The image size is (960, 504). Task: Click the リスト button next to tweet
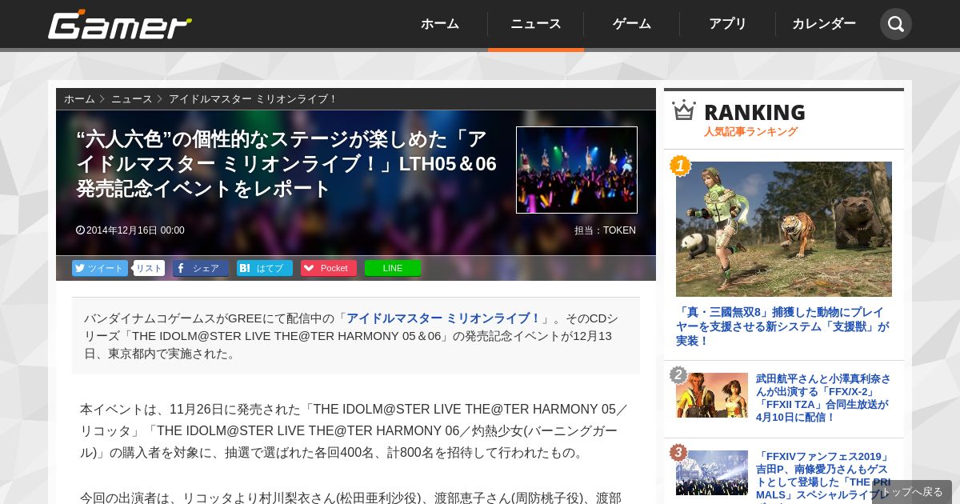149,268
